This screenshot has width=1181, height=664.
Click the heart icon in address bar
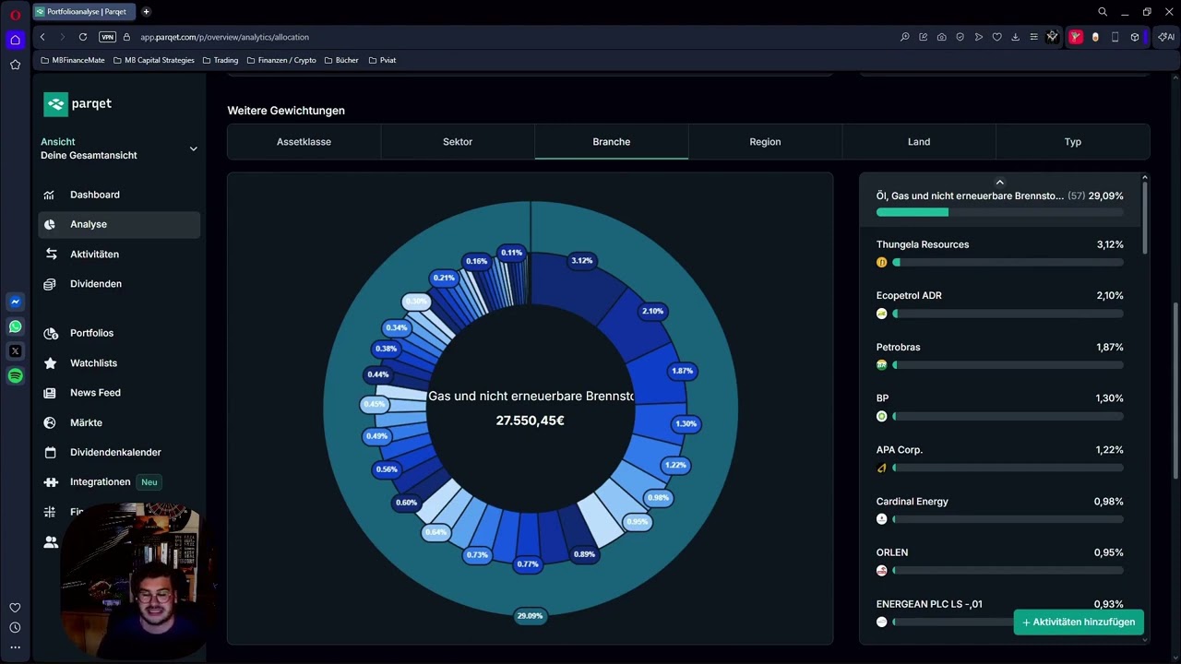click(x=996, y=37)
